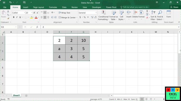This screenshot has width=181, height=101.
Task: Click Find & Select button
Action: click(x=160, y=15)
